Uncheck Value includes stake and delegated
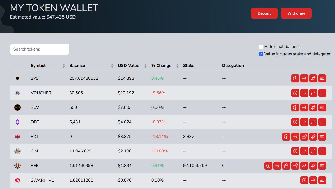Viewport: 335px width, 189px height. (x=261, y=54)
